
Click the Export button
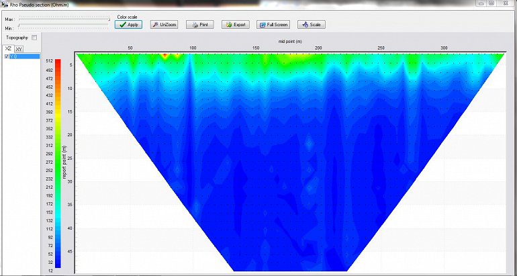click(236, 25)
